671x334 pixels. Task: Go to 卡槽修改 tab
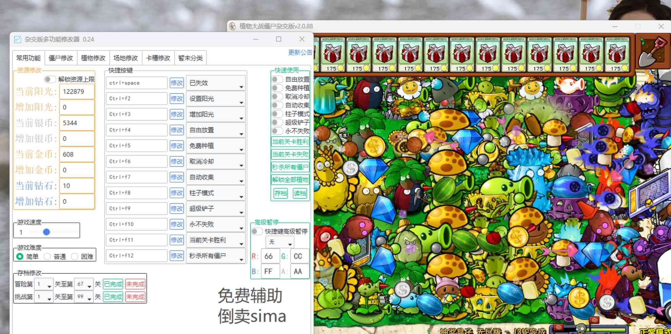coord(158,58)
